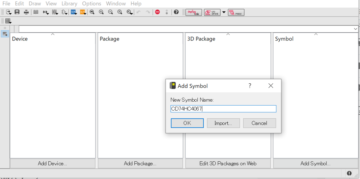Run a user program with the ULP icon
The height and width of the screenshot is (179, 360).
[83, 12]
